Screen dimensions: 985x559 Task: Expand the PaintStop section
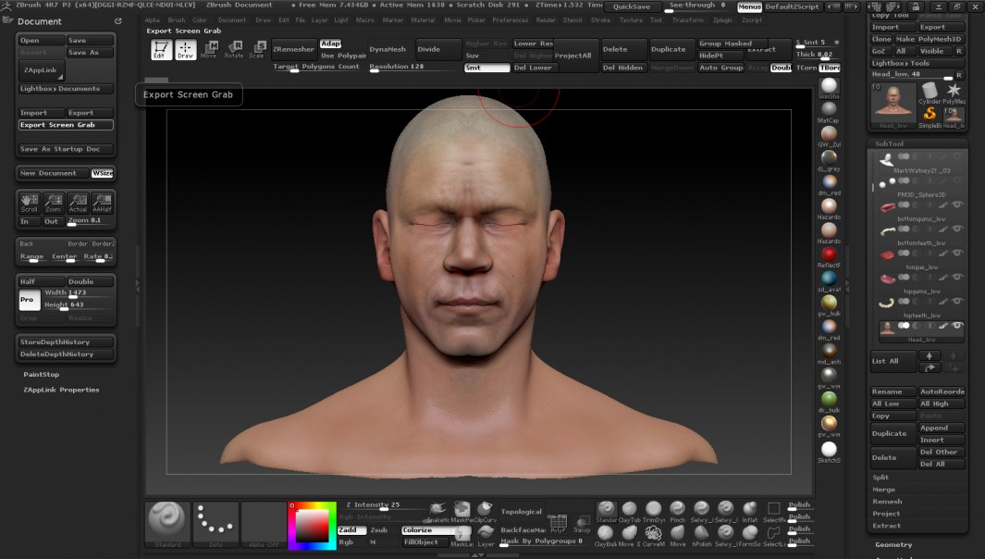[42, 374]
